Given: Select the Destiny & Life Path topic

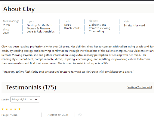Looking at the screenshot, I should [x=39, y=25].
